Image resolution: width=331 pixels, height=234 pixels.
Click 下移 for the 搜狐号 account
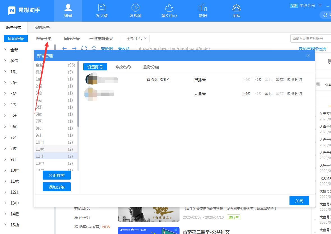(257, 80)
